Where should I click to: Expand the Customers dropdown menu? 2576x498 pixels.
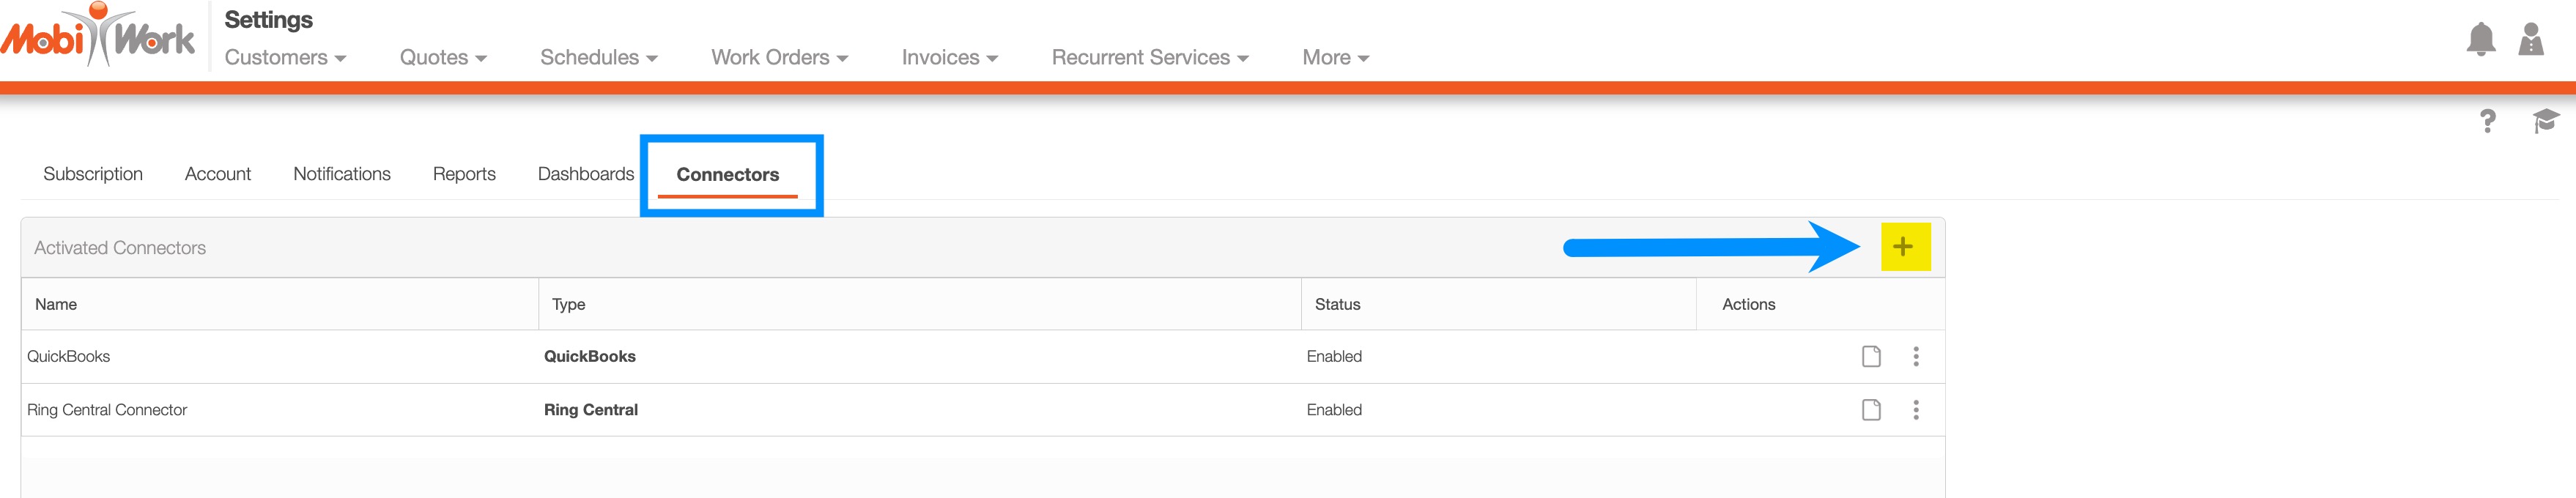coord(285,58)
